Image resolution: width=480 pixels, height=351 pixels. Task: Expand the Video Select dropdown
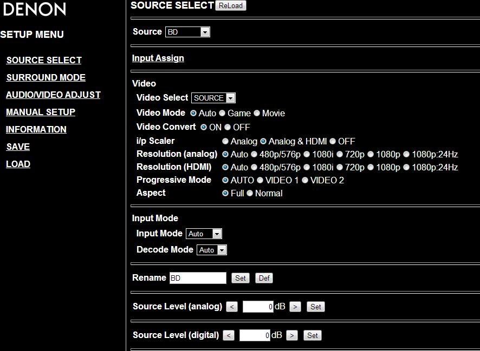tap(213, 98)
